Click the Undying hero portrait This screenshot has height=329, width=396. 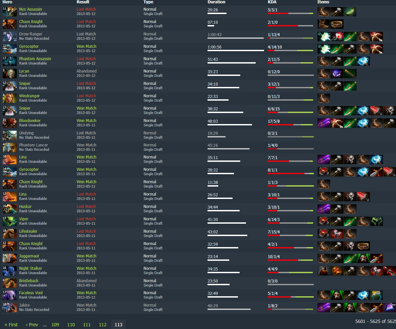10,135
